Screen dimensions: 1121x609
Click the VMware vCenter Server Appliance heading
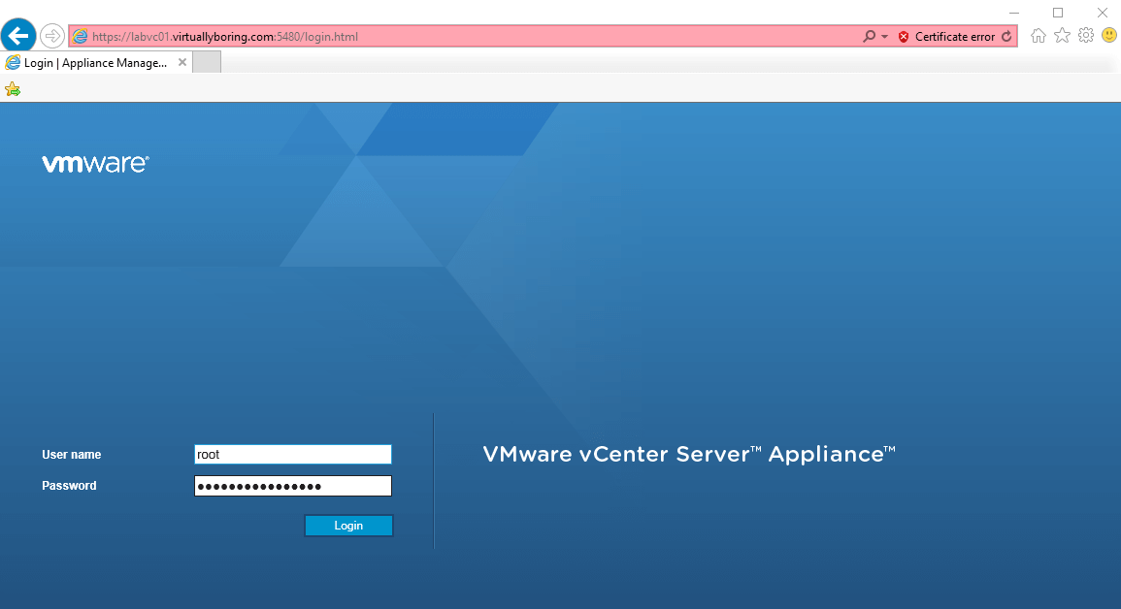689,454
